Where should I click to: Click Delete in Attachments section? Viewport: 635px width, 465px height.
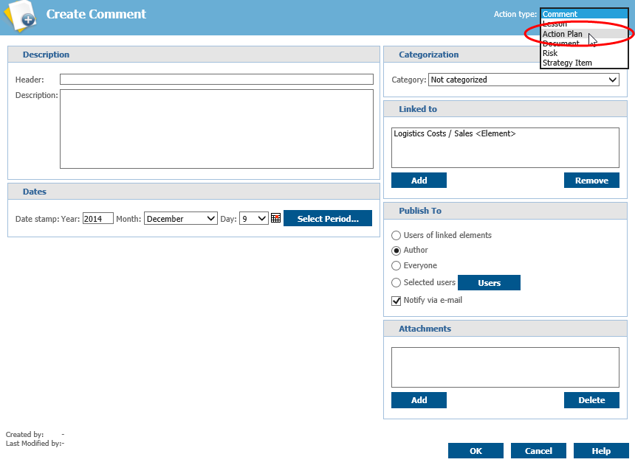click(x=591, y=400)
